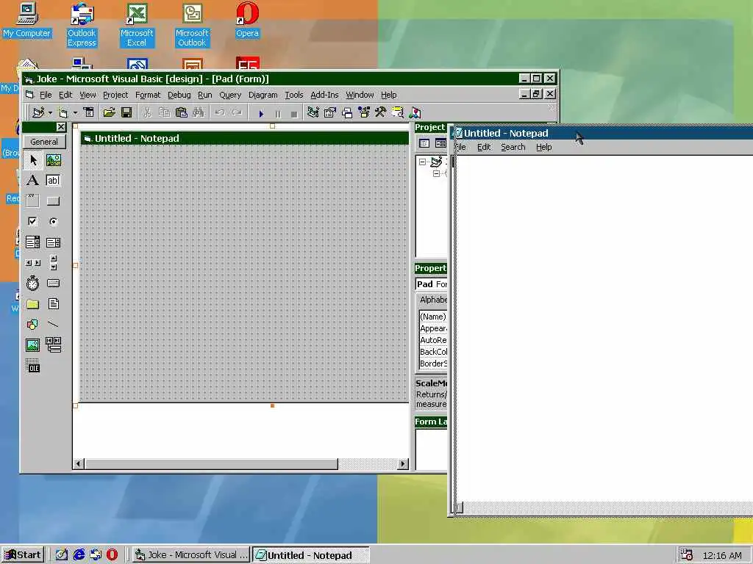
Task: Select the TextBox control (abl icon)
Action: [x=53, y=181]
